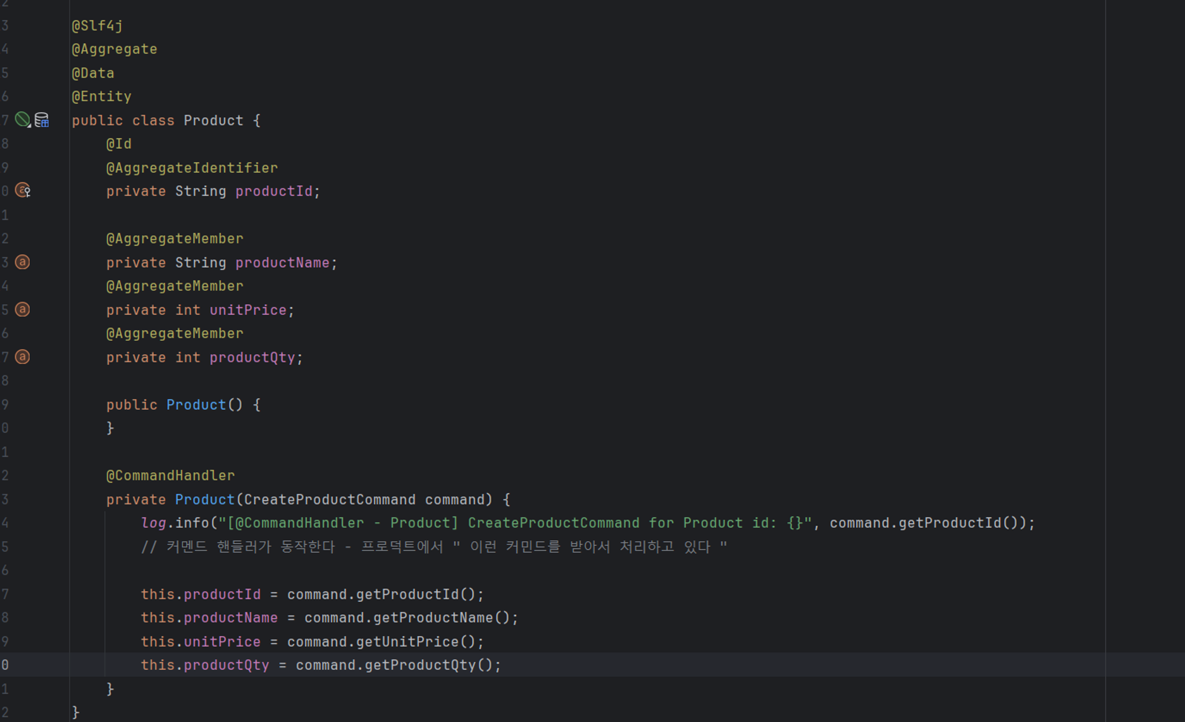1185x722 pixels.
Task: Click the attribute gutter icon beside productName
Action: 23,262
